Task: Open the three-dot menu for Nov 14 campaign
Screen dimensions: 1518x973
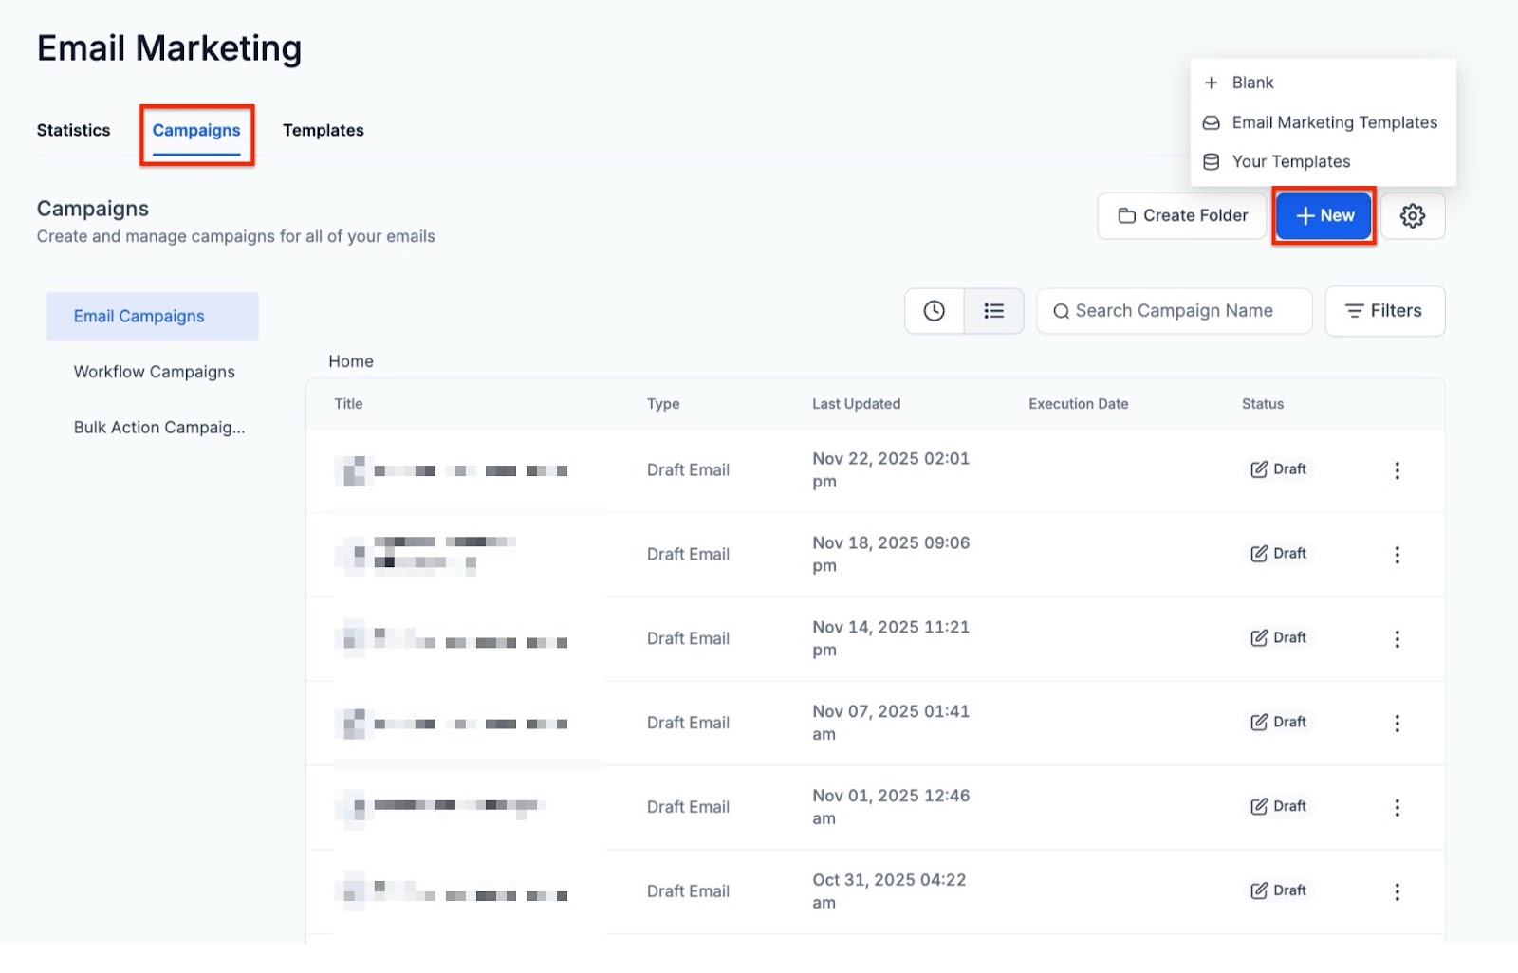Action: [x=1397, y=639]
